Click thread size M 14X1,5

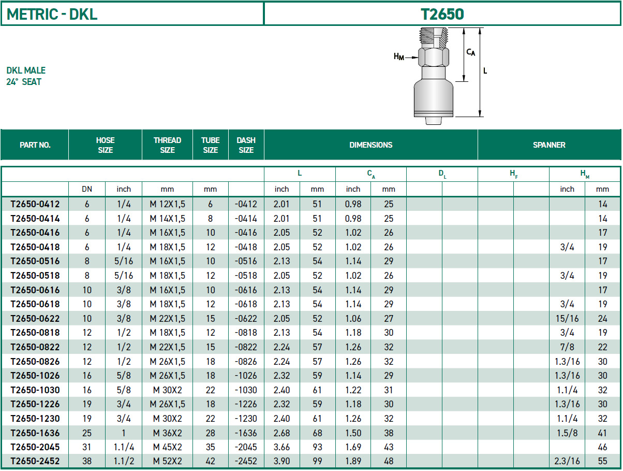coord(167,219)
